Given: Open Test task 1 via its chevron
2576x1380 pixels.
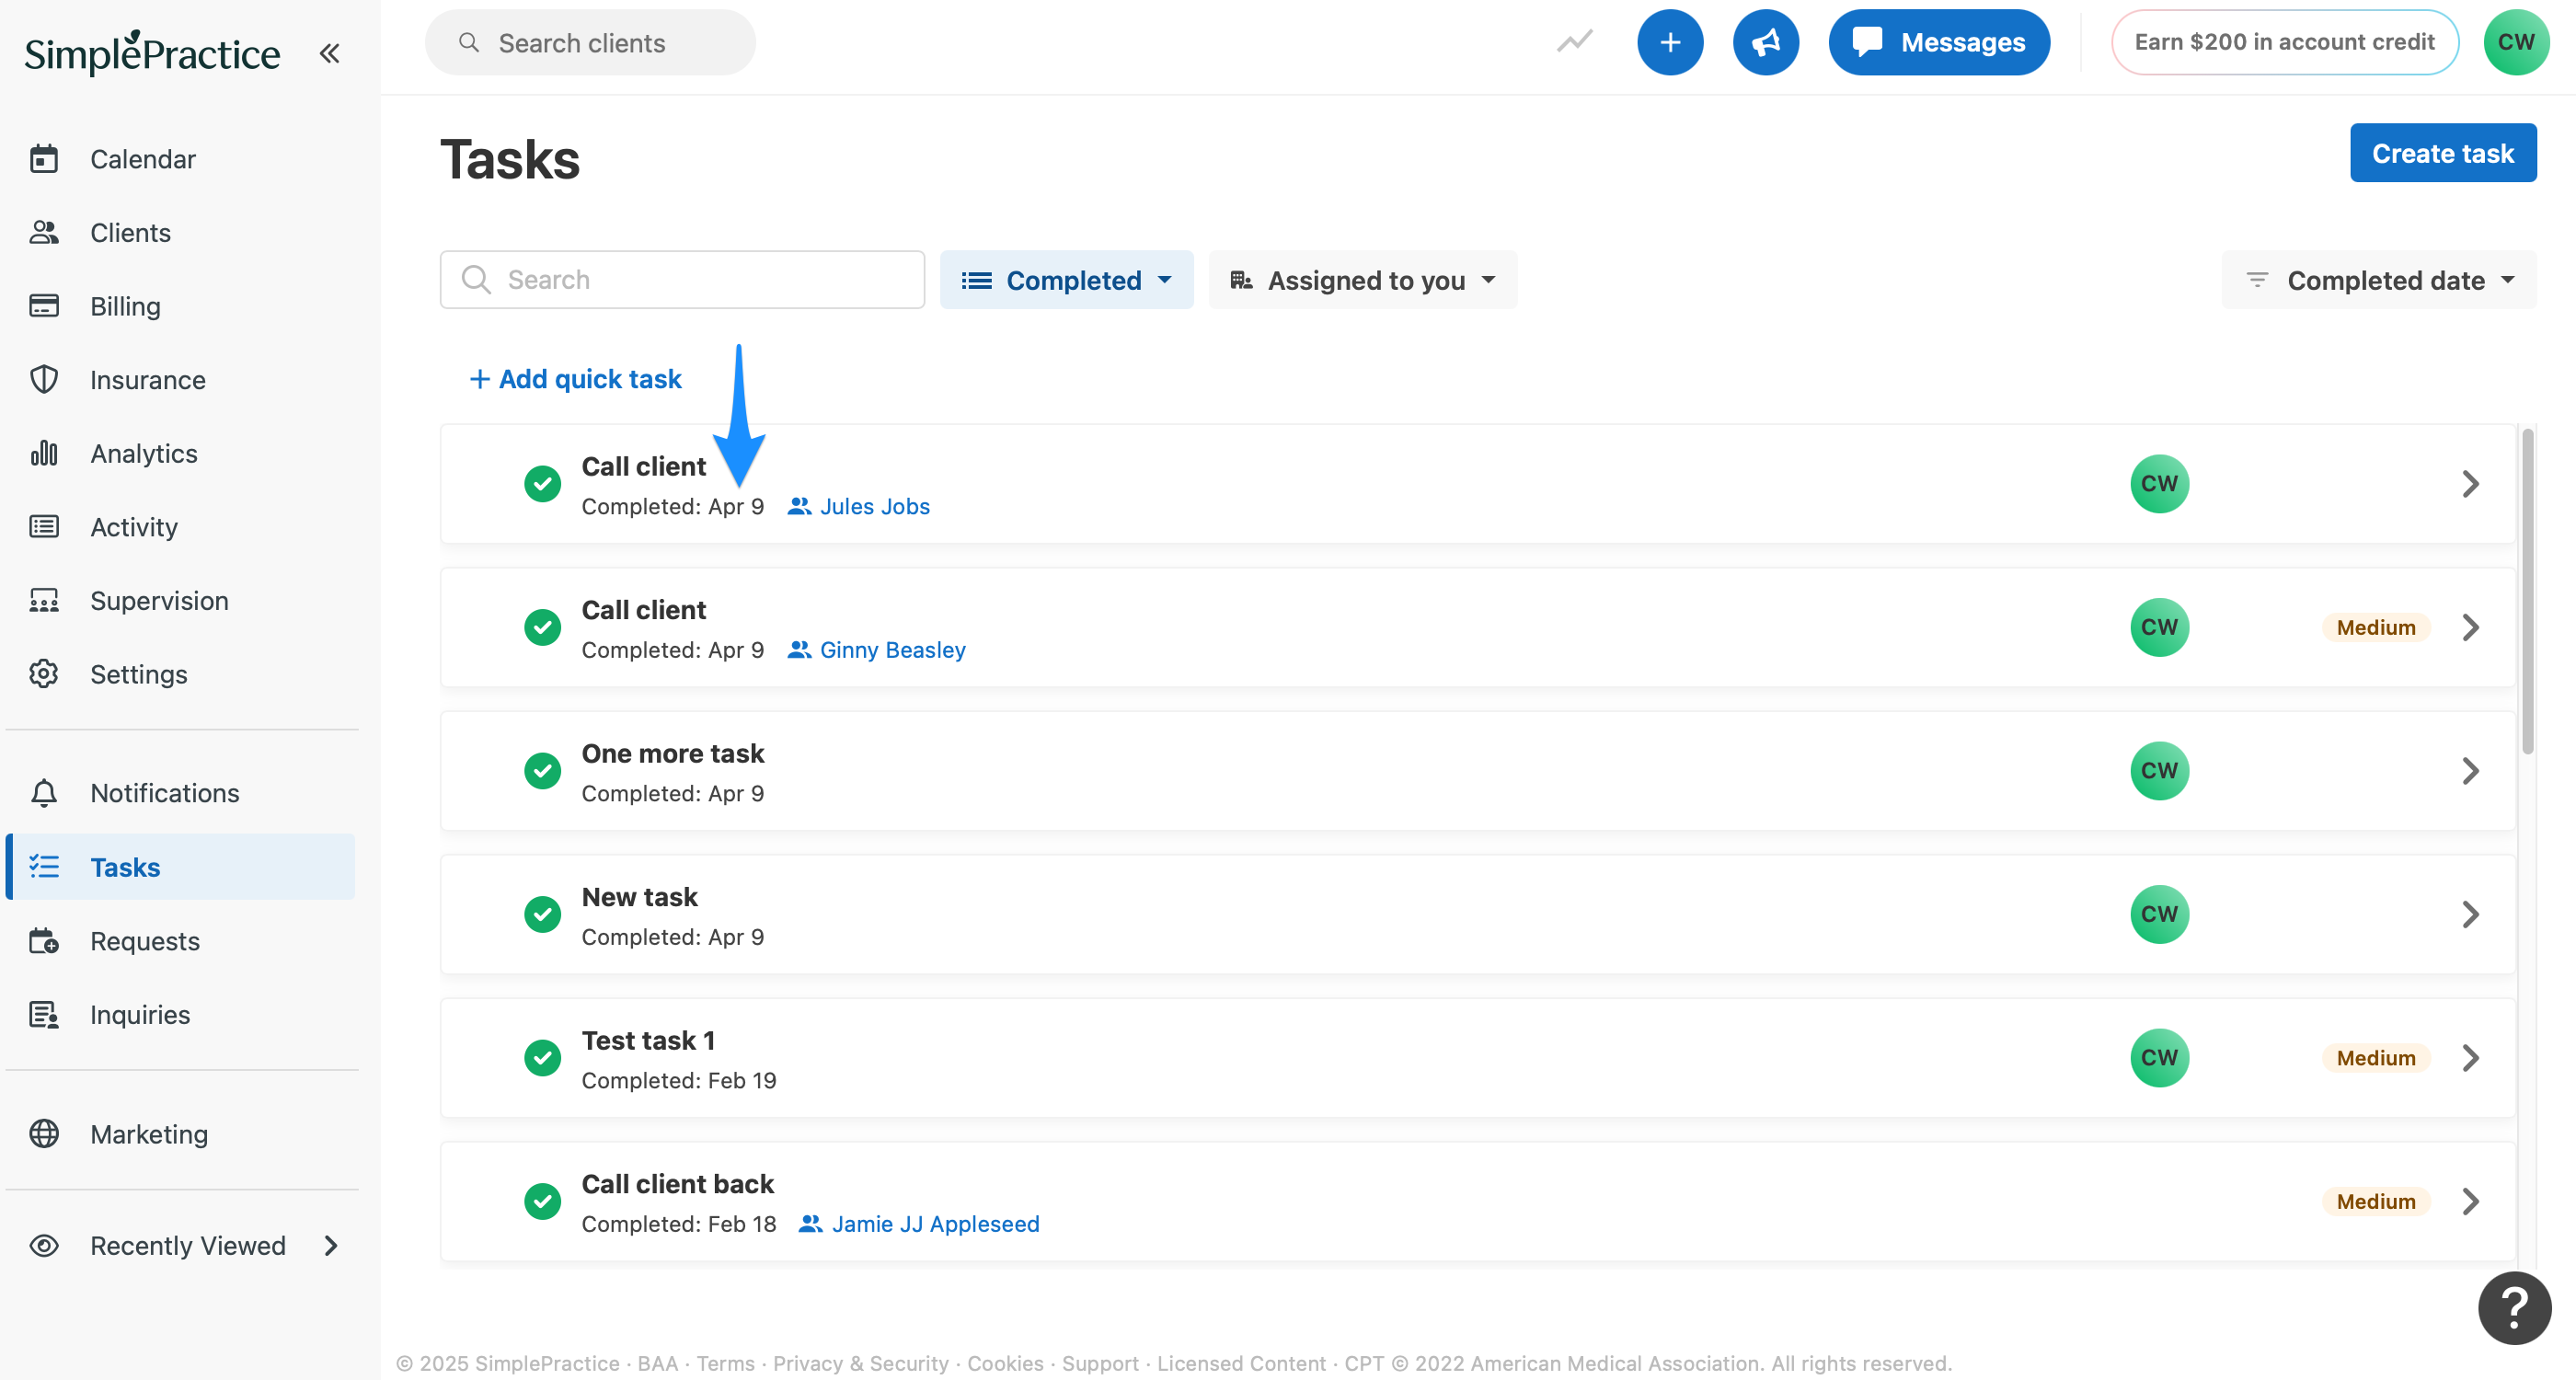Looking at the screenshot, I should [x=2470, y=1058].
